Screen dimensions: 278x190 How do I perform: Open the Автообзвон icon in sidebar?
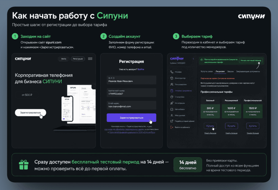pos(172,109)
